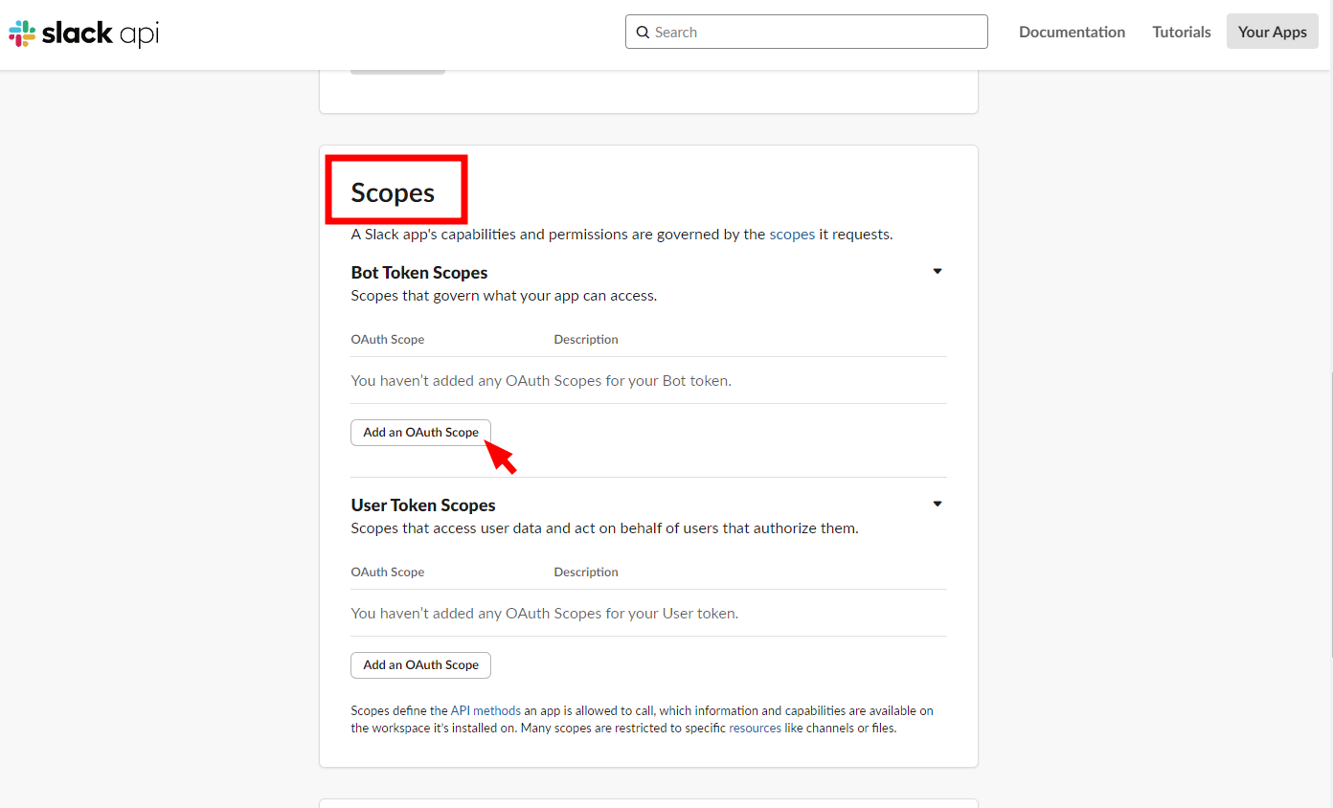Add an OAuth Scope for User token
This screenshot has height=808, width=1333.
pyautogui.click(x=420, y=665)
